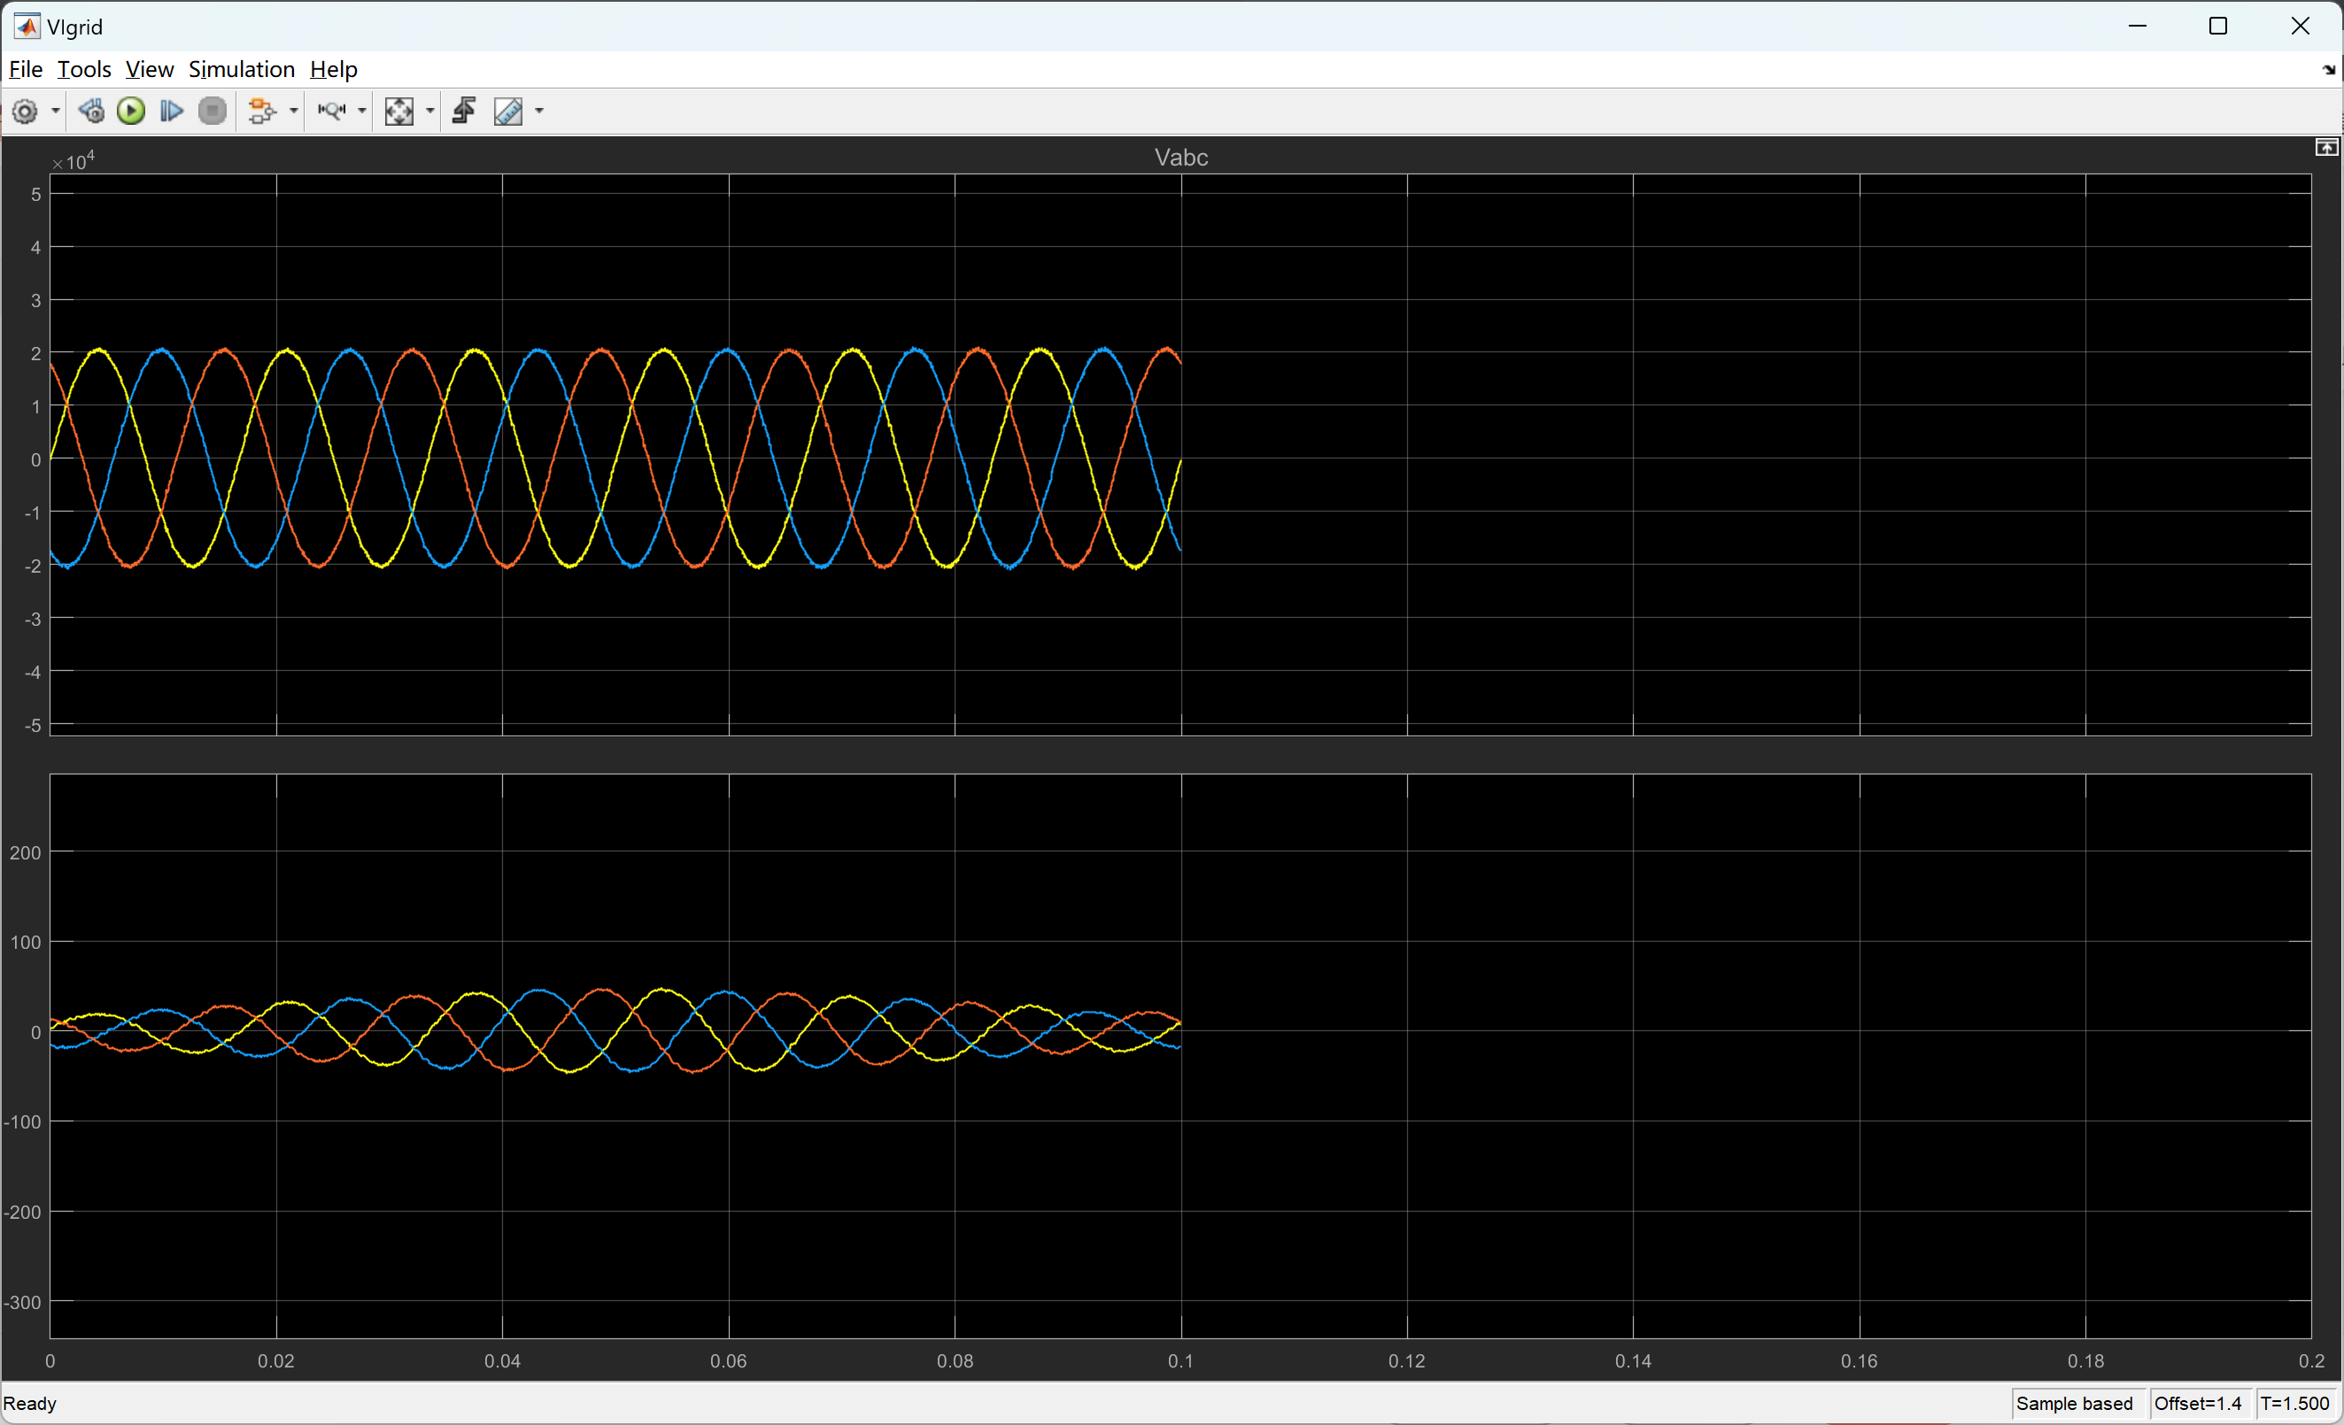Click the Scale Axes Limits icon
The image size is (2344, 1425).
[x=398, y=112]
